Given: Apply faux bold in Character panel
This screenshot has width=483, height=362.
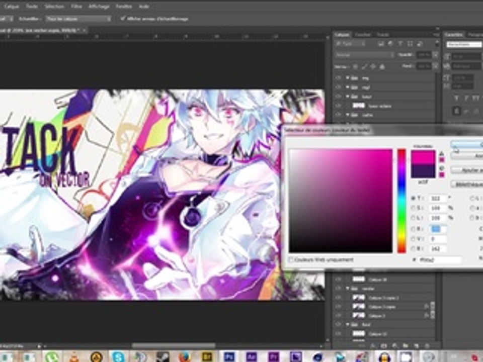Looking at the screenshot, I should point(456,98).
